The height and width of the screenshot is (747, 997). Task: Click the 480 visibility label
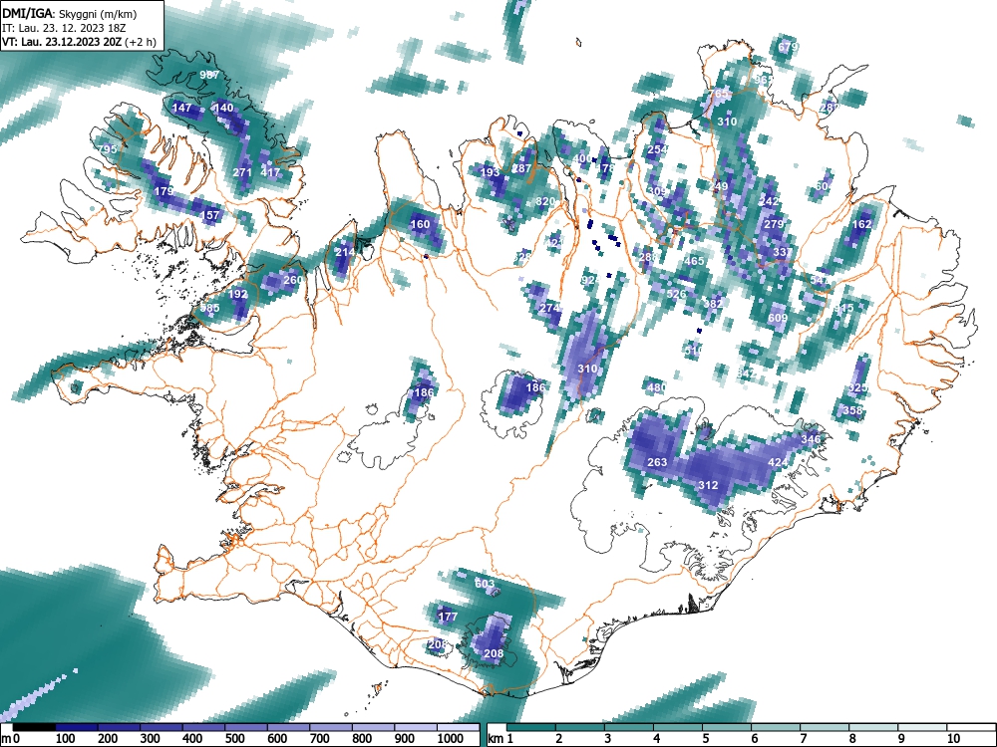(657, 387)
